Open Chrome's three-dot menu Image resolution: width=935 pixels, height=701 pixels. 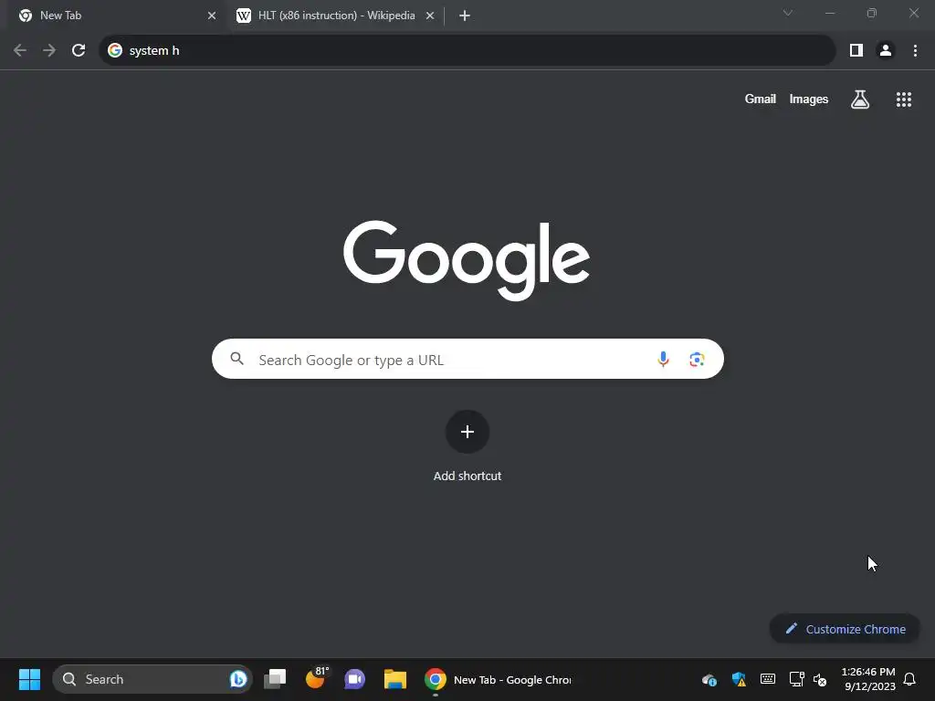915,51
